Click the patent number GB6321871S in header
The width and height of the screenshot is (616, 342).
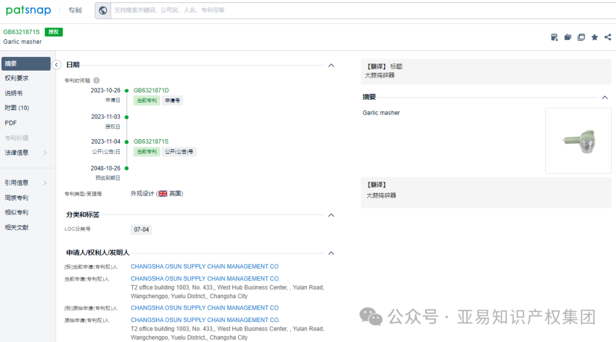click(22, 32)
